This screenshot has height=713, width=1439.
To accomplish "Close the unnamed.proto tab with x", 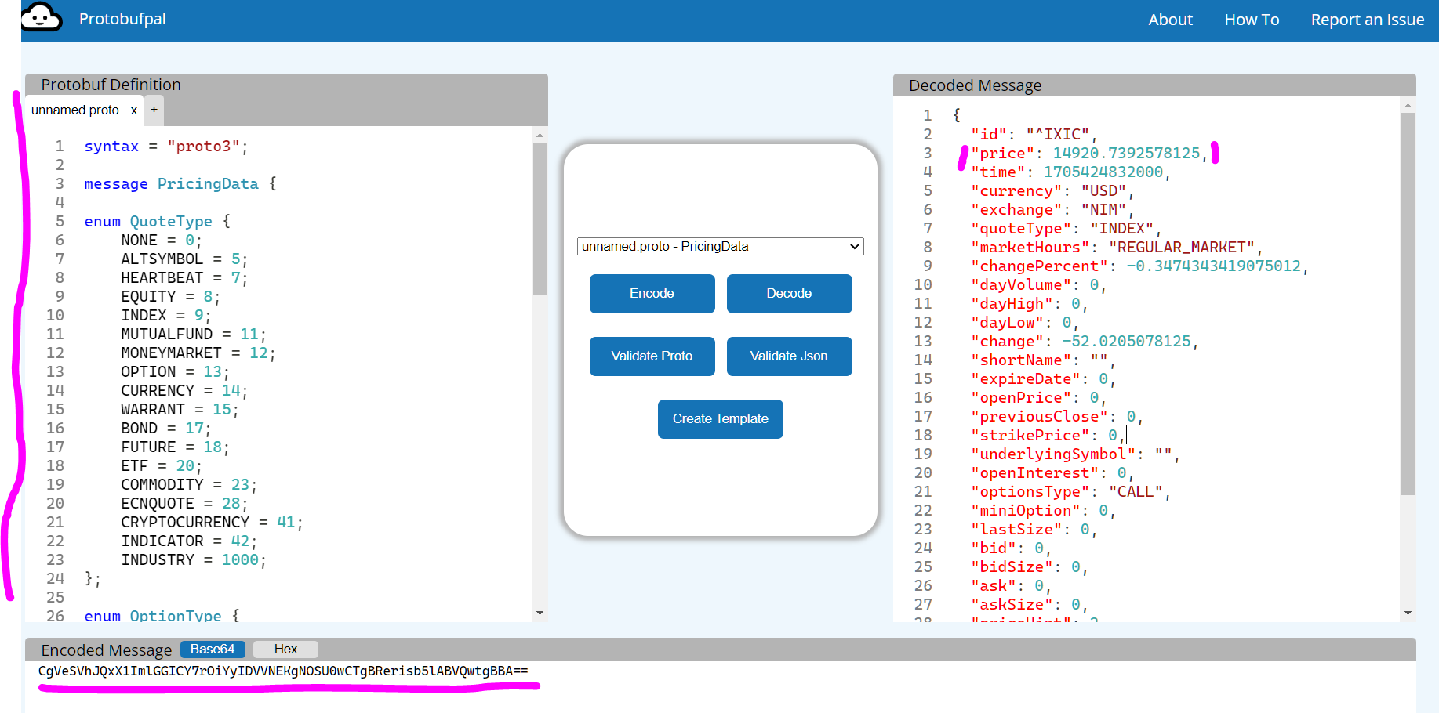I will pos(134,110).
